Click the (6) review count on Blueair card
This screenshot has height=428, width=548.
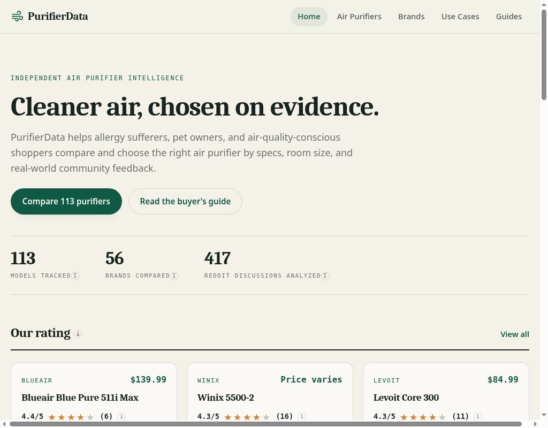(106, 416)
